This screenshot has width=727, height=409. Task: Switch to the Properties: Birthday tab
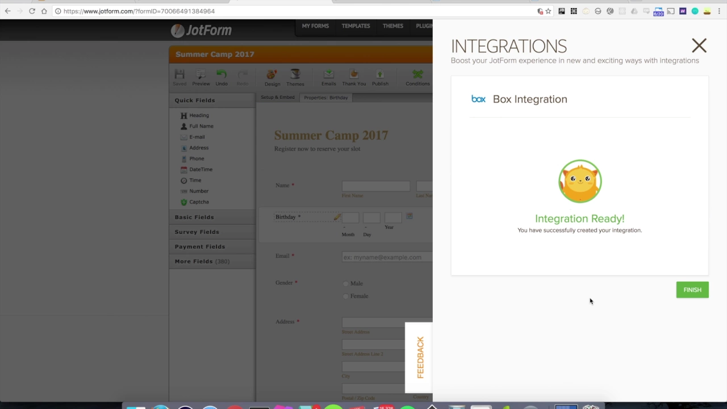point(326,98)
